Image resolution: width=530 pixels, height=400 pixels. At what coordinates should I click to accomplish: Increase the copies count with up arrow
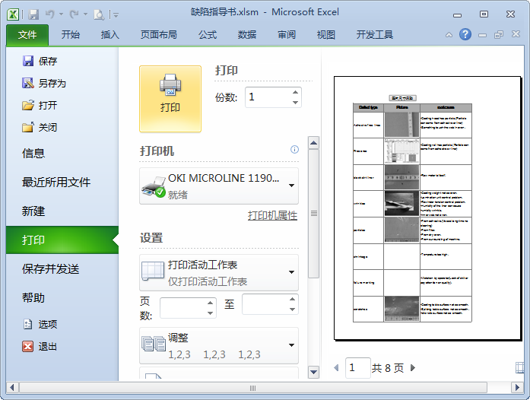tap(295, 92)
